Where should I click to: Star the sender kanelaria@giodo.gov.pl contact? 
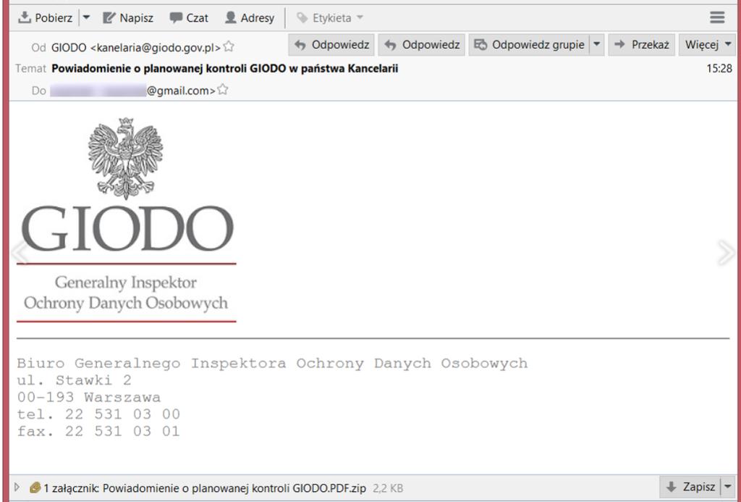(229, 46)
